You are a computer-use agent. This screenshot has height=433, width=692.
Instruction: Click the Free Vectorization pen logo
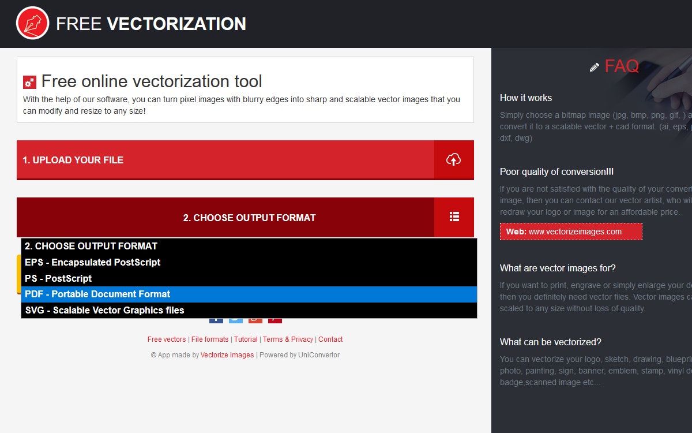[x=33, y=23]
